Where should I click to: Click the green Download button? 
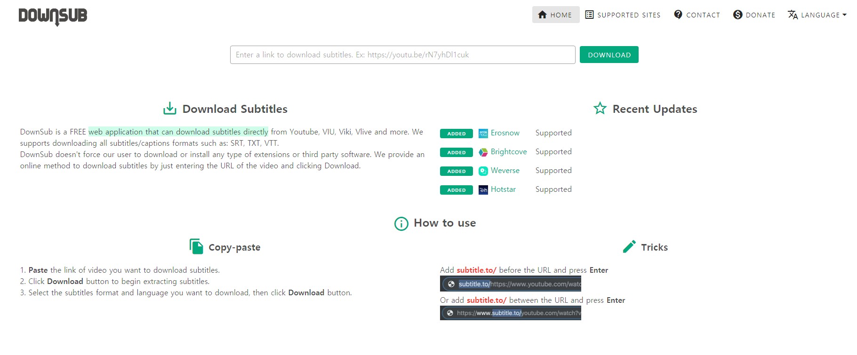609,55
